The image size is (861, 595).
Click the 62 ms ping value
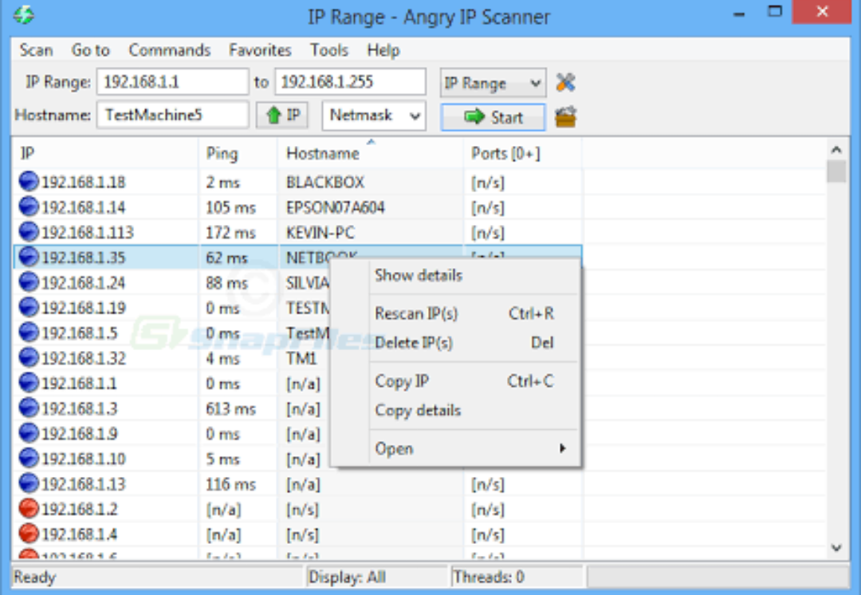[226, 258]
